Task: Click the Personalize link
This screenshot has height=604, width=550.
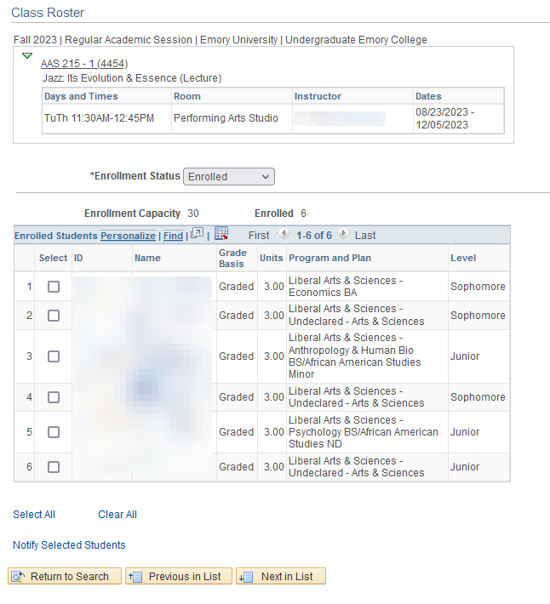Action: pos(128,236)
